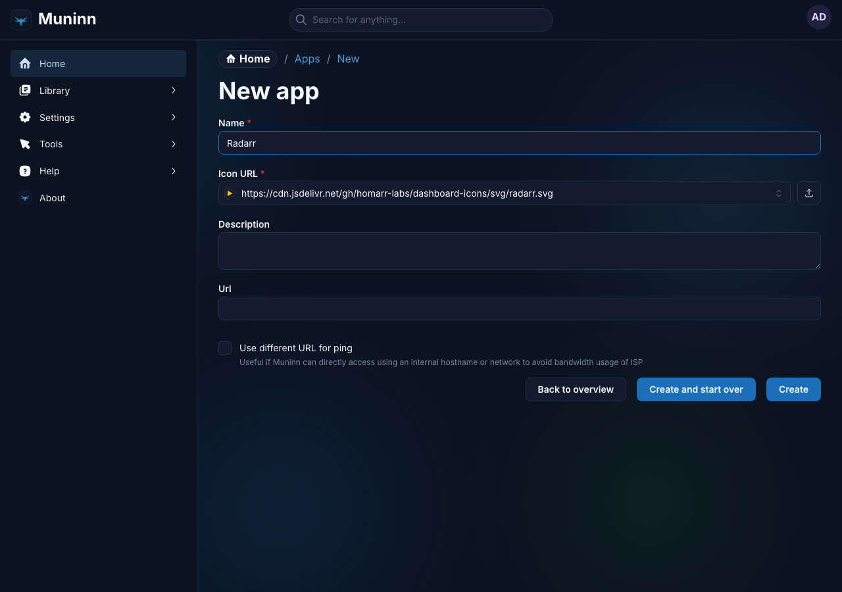Select Settings in the sidebar
This screenshot has height=592, width=842.
tap(98, 117)
